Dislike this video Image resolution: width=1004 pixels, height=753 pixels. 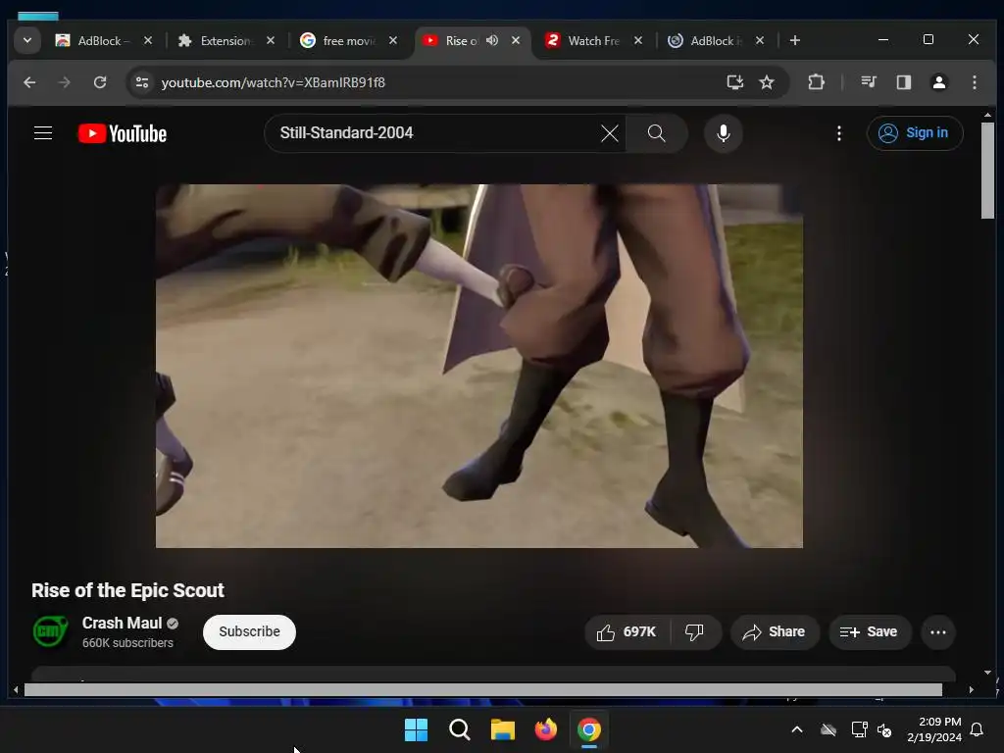coord(695,632)
